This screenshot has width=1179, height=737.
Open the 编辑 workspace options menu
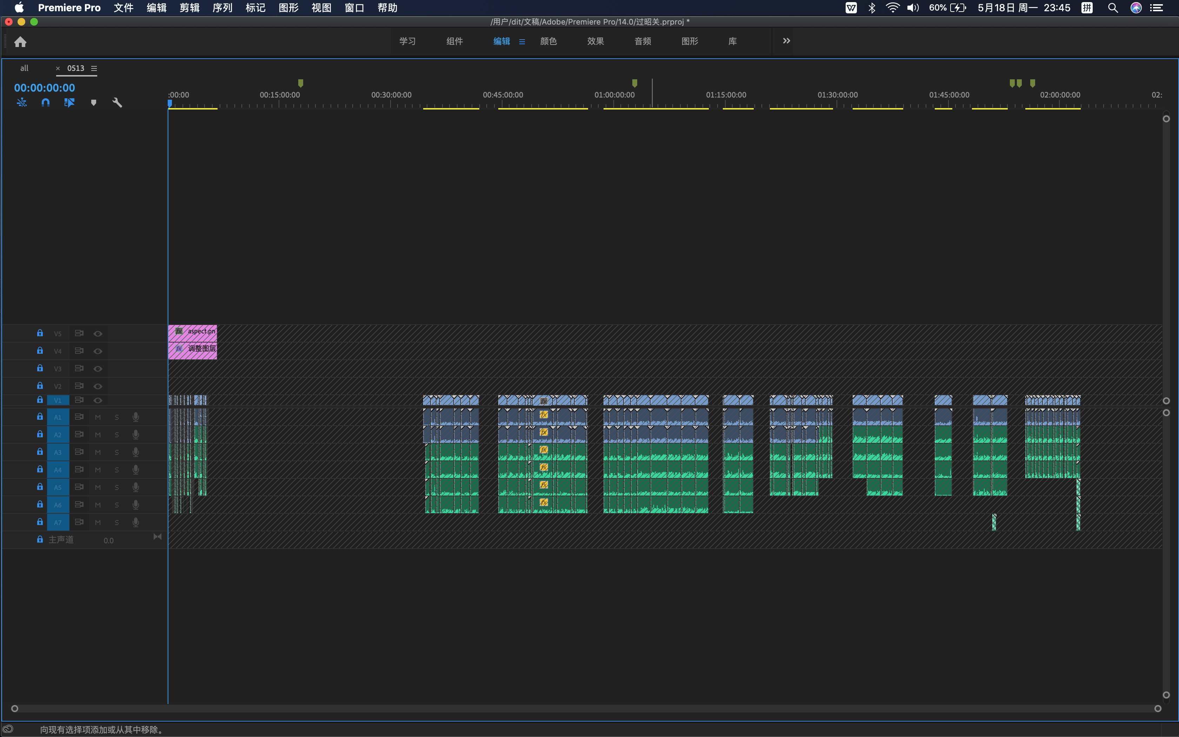coord(522,42)
